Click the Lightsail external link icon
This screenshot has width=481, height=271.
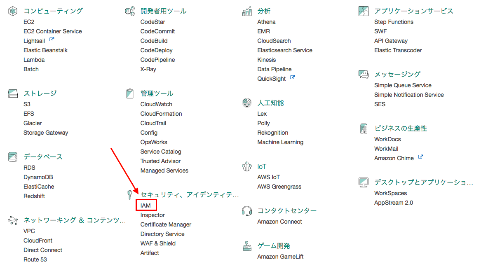coord(51,40)
